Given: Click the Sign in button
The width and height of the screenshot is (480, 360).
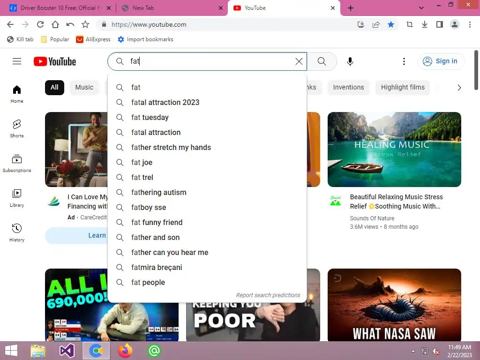Looking at the screenshot, I should click(441, 61).
